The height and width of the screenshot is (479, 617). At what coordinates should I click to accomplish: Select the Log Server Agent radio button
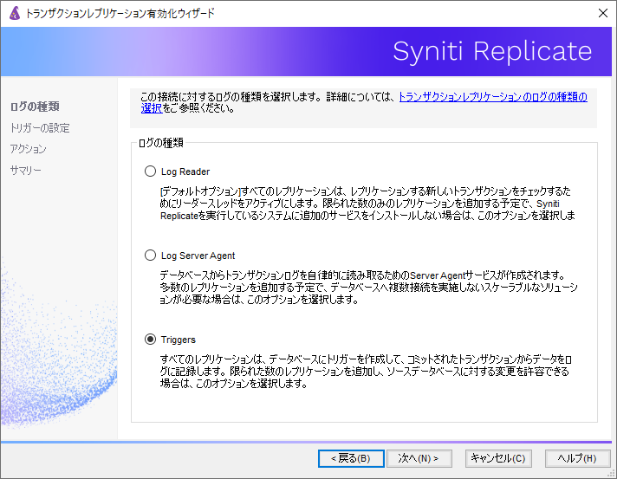(150, 256)
